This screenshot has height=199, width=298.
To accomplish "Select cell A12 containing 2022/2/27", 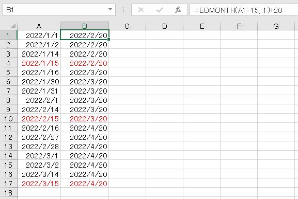I will (x=39, y=137).
